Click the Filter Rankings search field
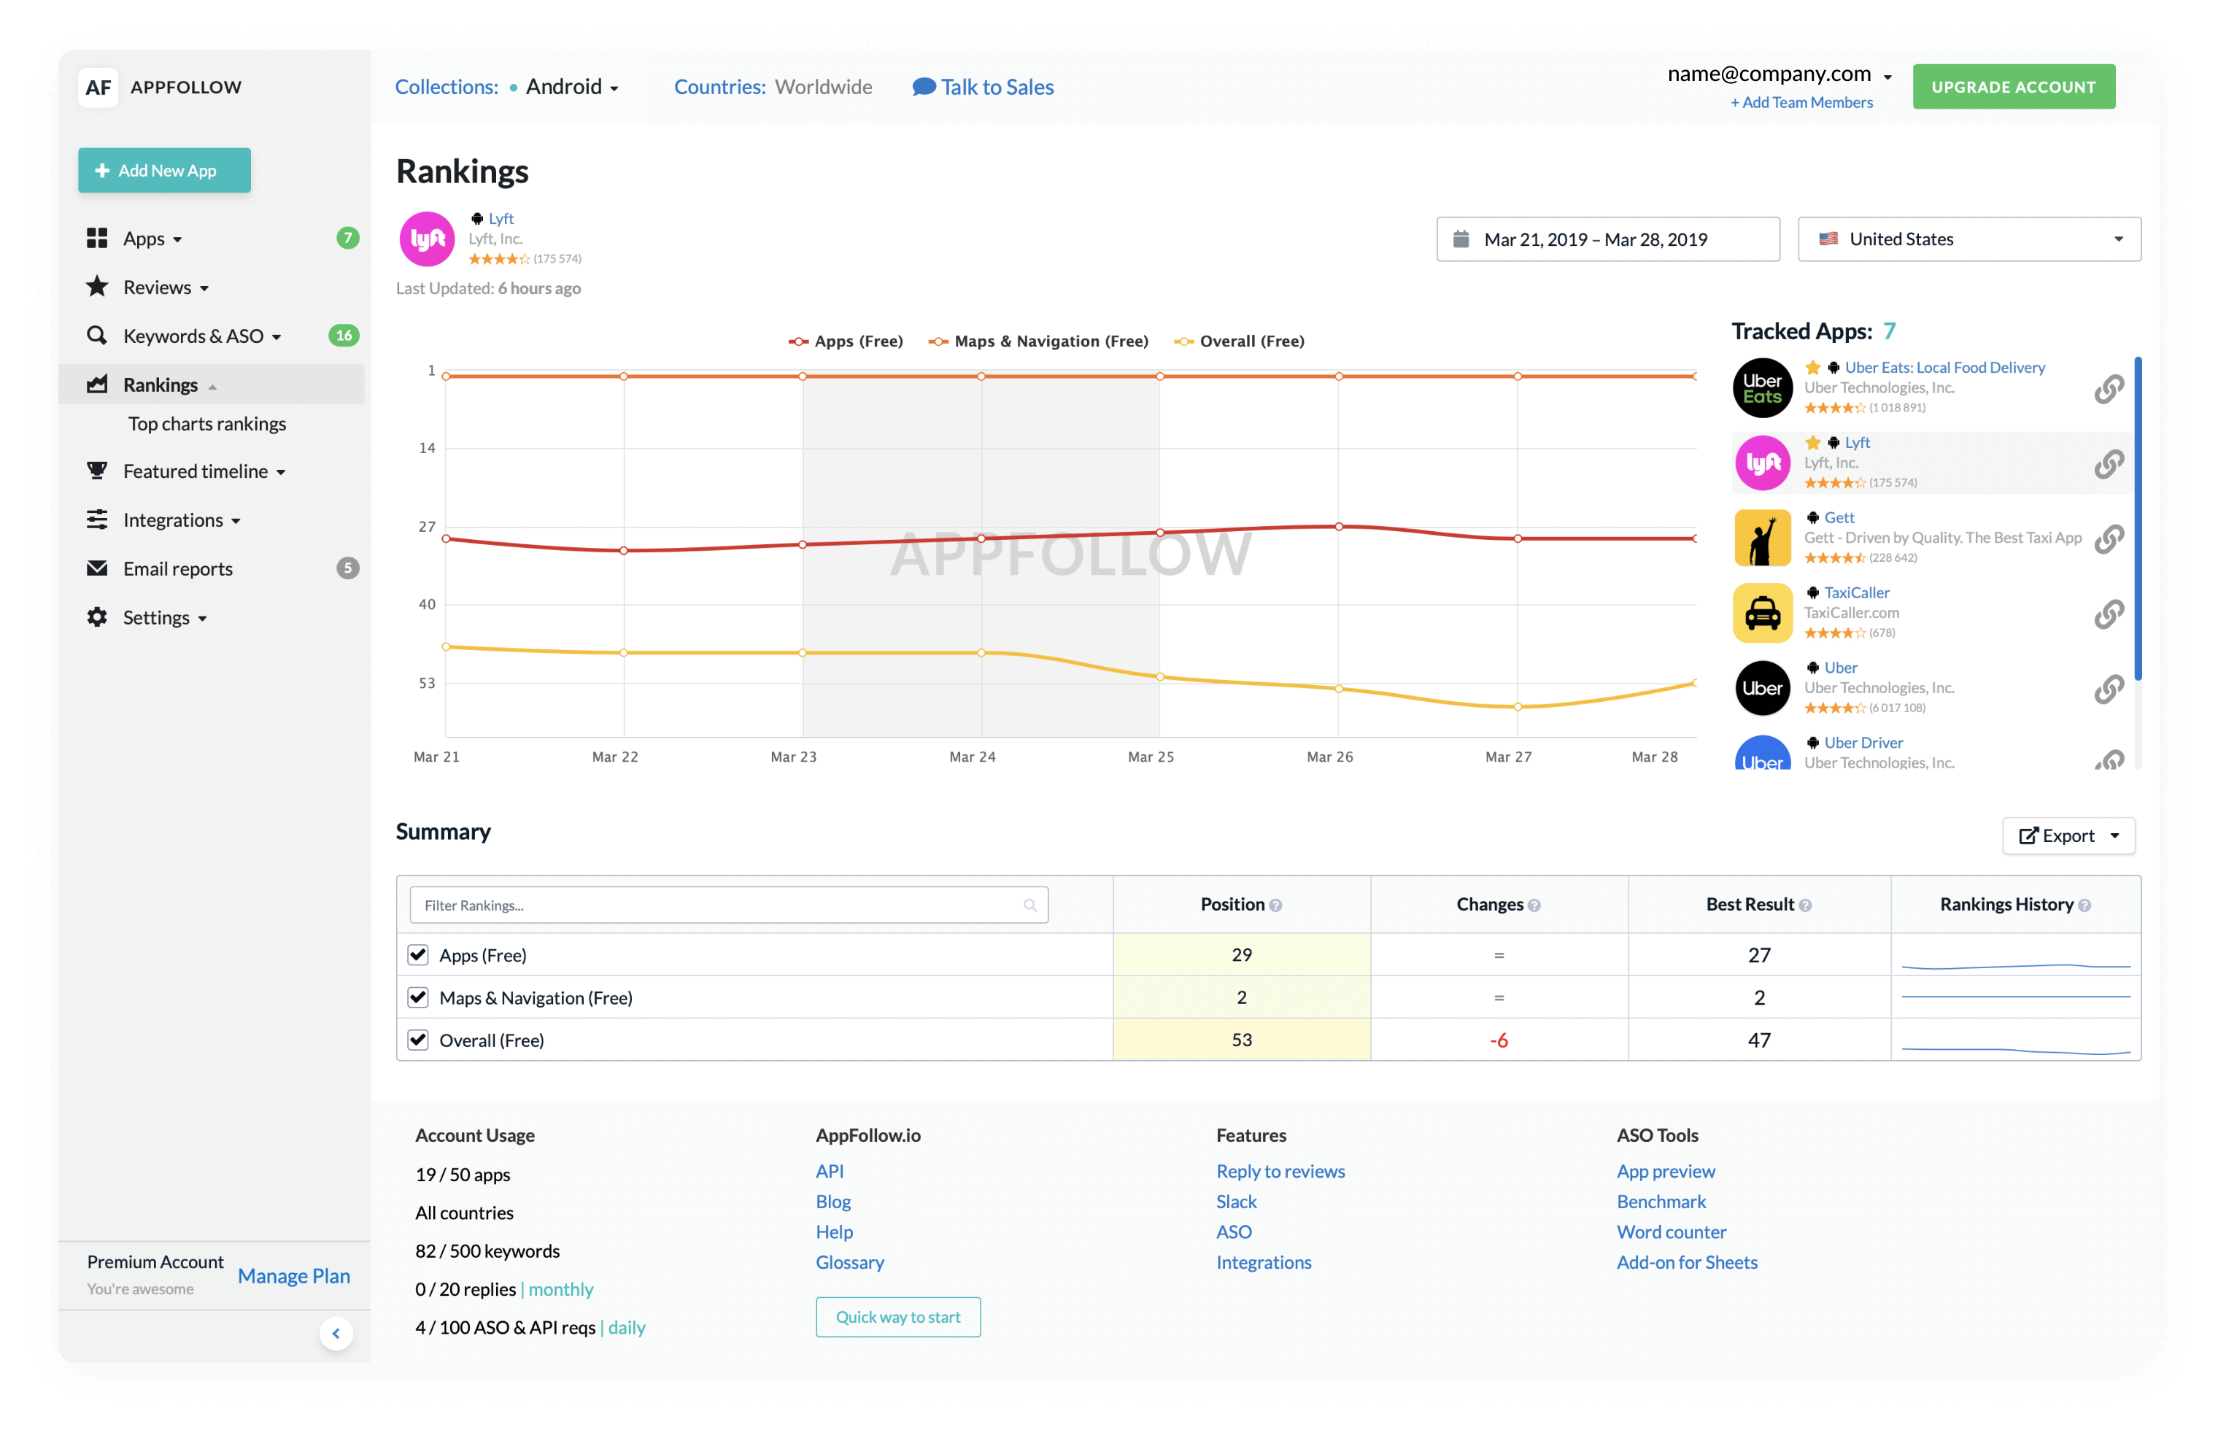2218x1430 pixels. tap(729, 905)
